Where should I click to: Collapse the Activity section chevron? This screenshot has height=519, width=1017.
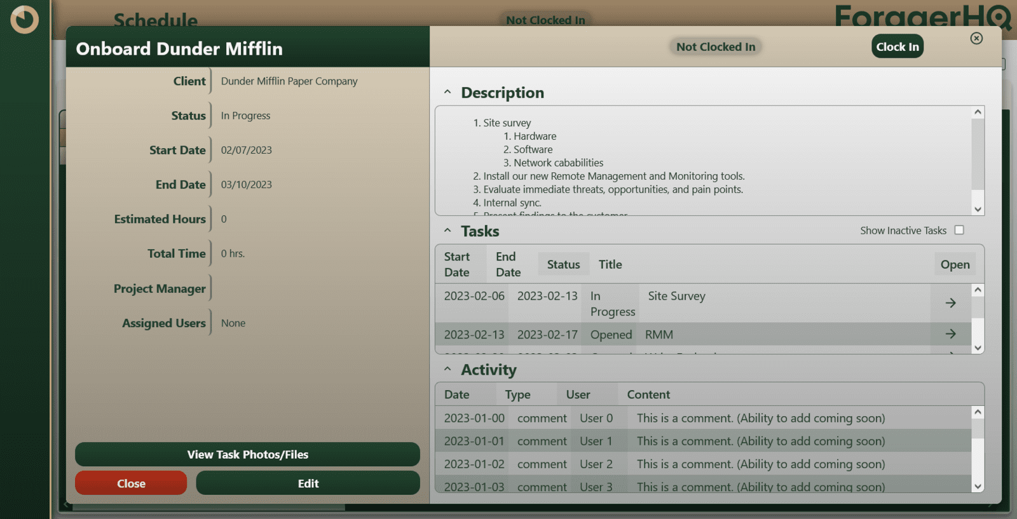pyautogui.click(x=447, y=369)
